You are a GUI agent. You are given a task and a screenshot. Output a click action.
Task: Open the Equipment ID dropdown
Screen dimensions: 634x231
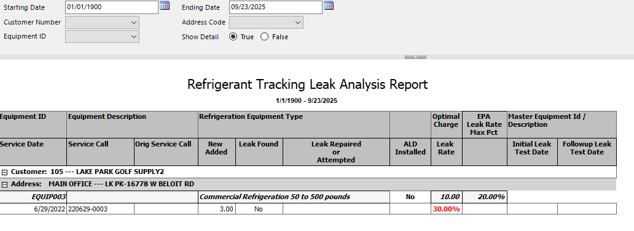pyautogui.click(x=103, y=36)
